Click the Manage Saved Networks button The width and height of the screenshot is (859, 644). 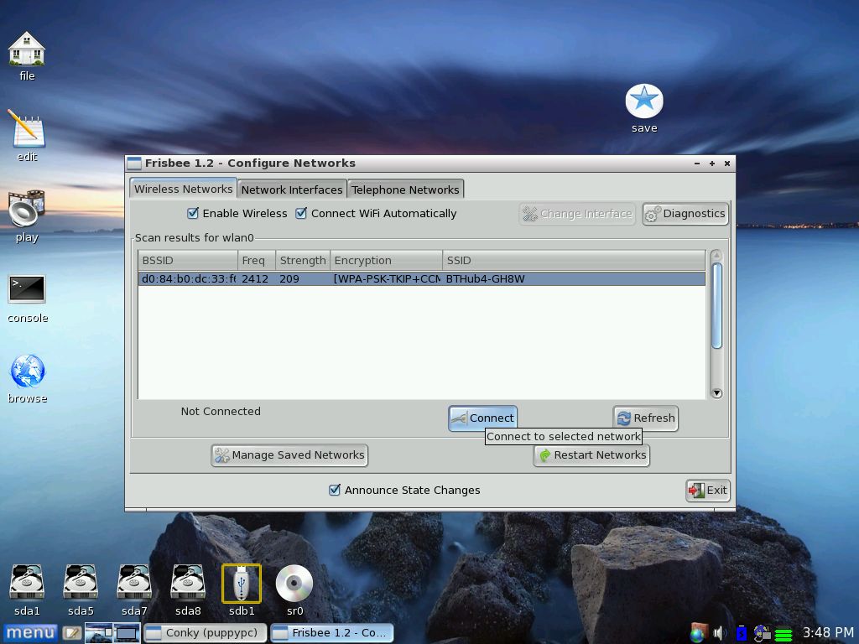point(289,455)
